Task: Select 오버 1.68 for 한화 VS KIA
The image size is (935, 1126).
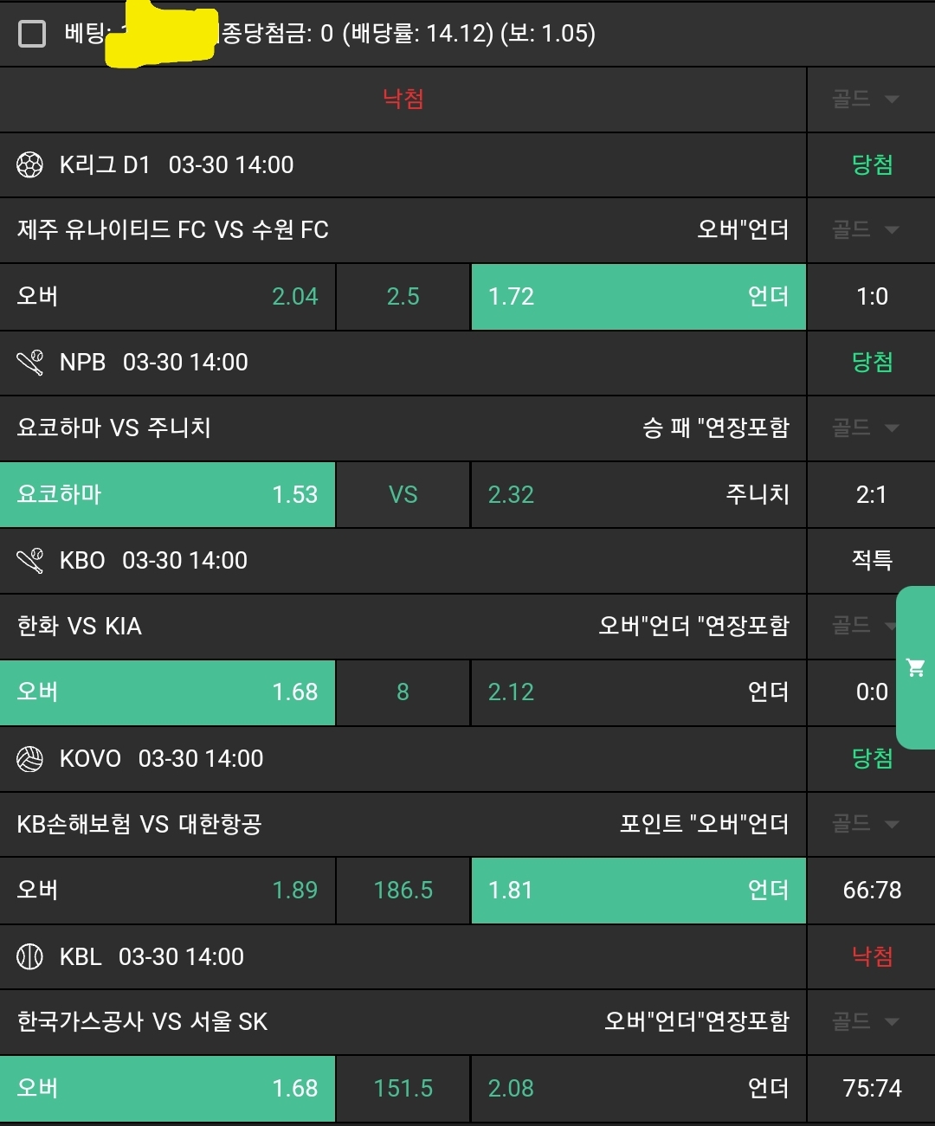Action: 167,692
